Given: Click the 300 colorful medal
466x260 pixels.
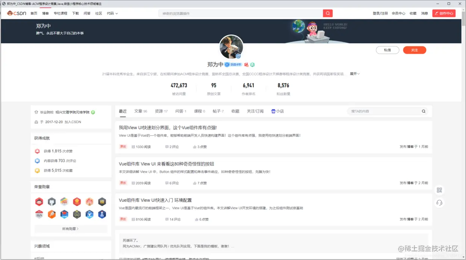Looking at the screenshot, I should coord(64,202).
